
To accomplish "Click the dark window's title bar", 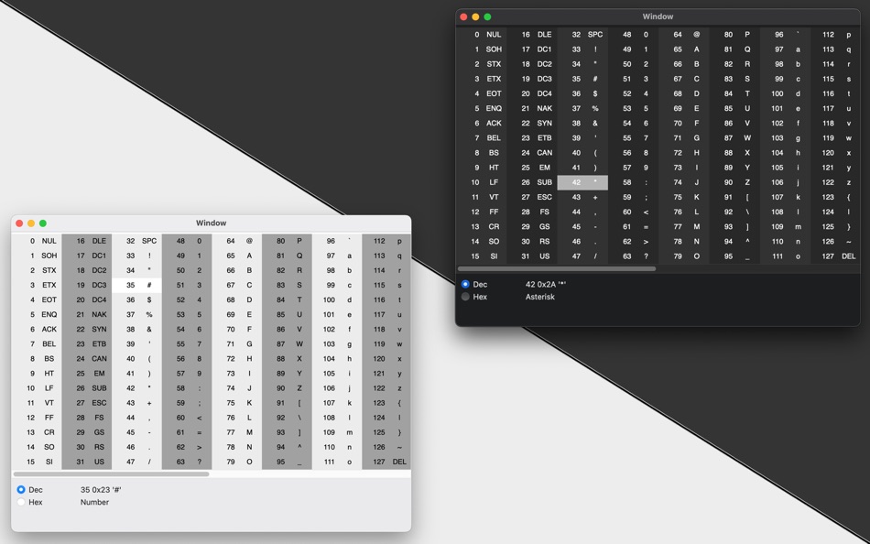I will pyautogui.click(x=657, y=16).
